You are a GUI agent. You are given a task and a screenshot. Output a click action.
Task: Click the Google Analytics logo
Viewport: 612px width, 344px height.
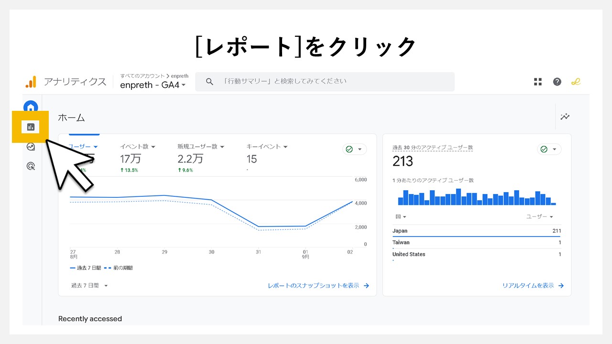pyautogui.click(x=32, y=81)
